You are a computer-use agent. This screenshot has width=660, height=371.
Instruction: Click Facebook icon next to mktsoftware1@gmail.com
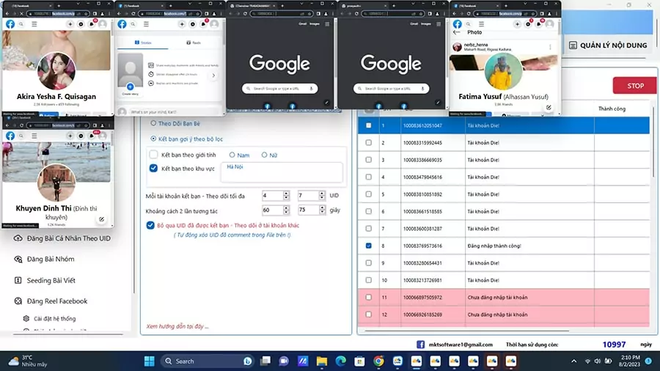pos(420,344)
